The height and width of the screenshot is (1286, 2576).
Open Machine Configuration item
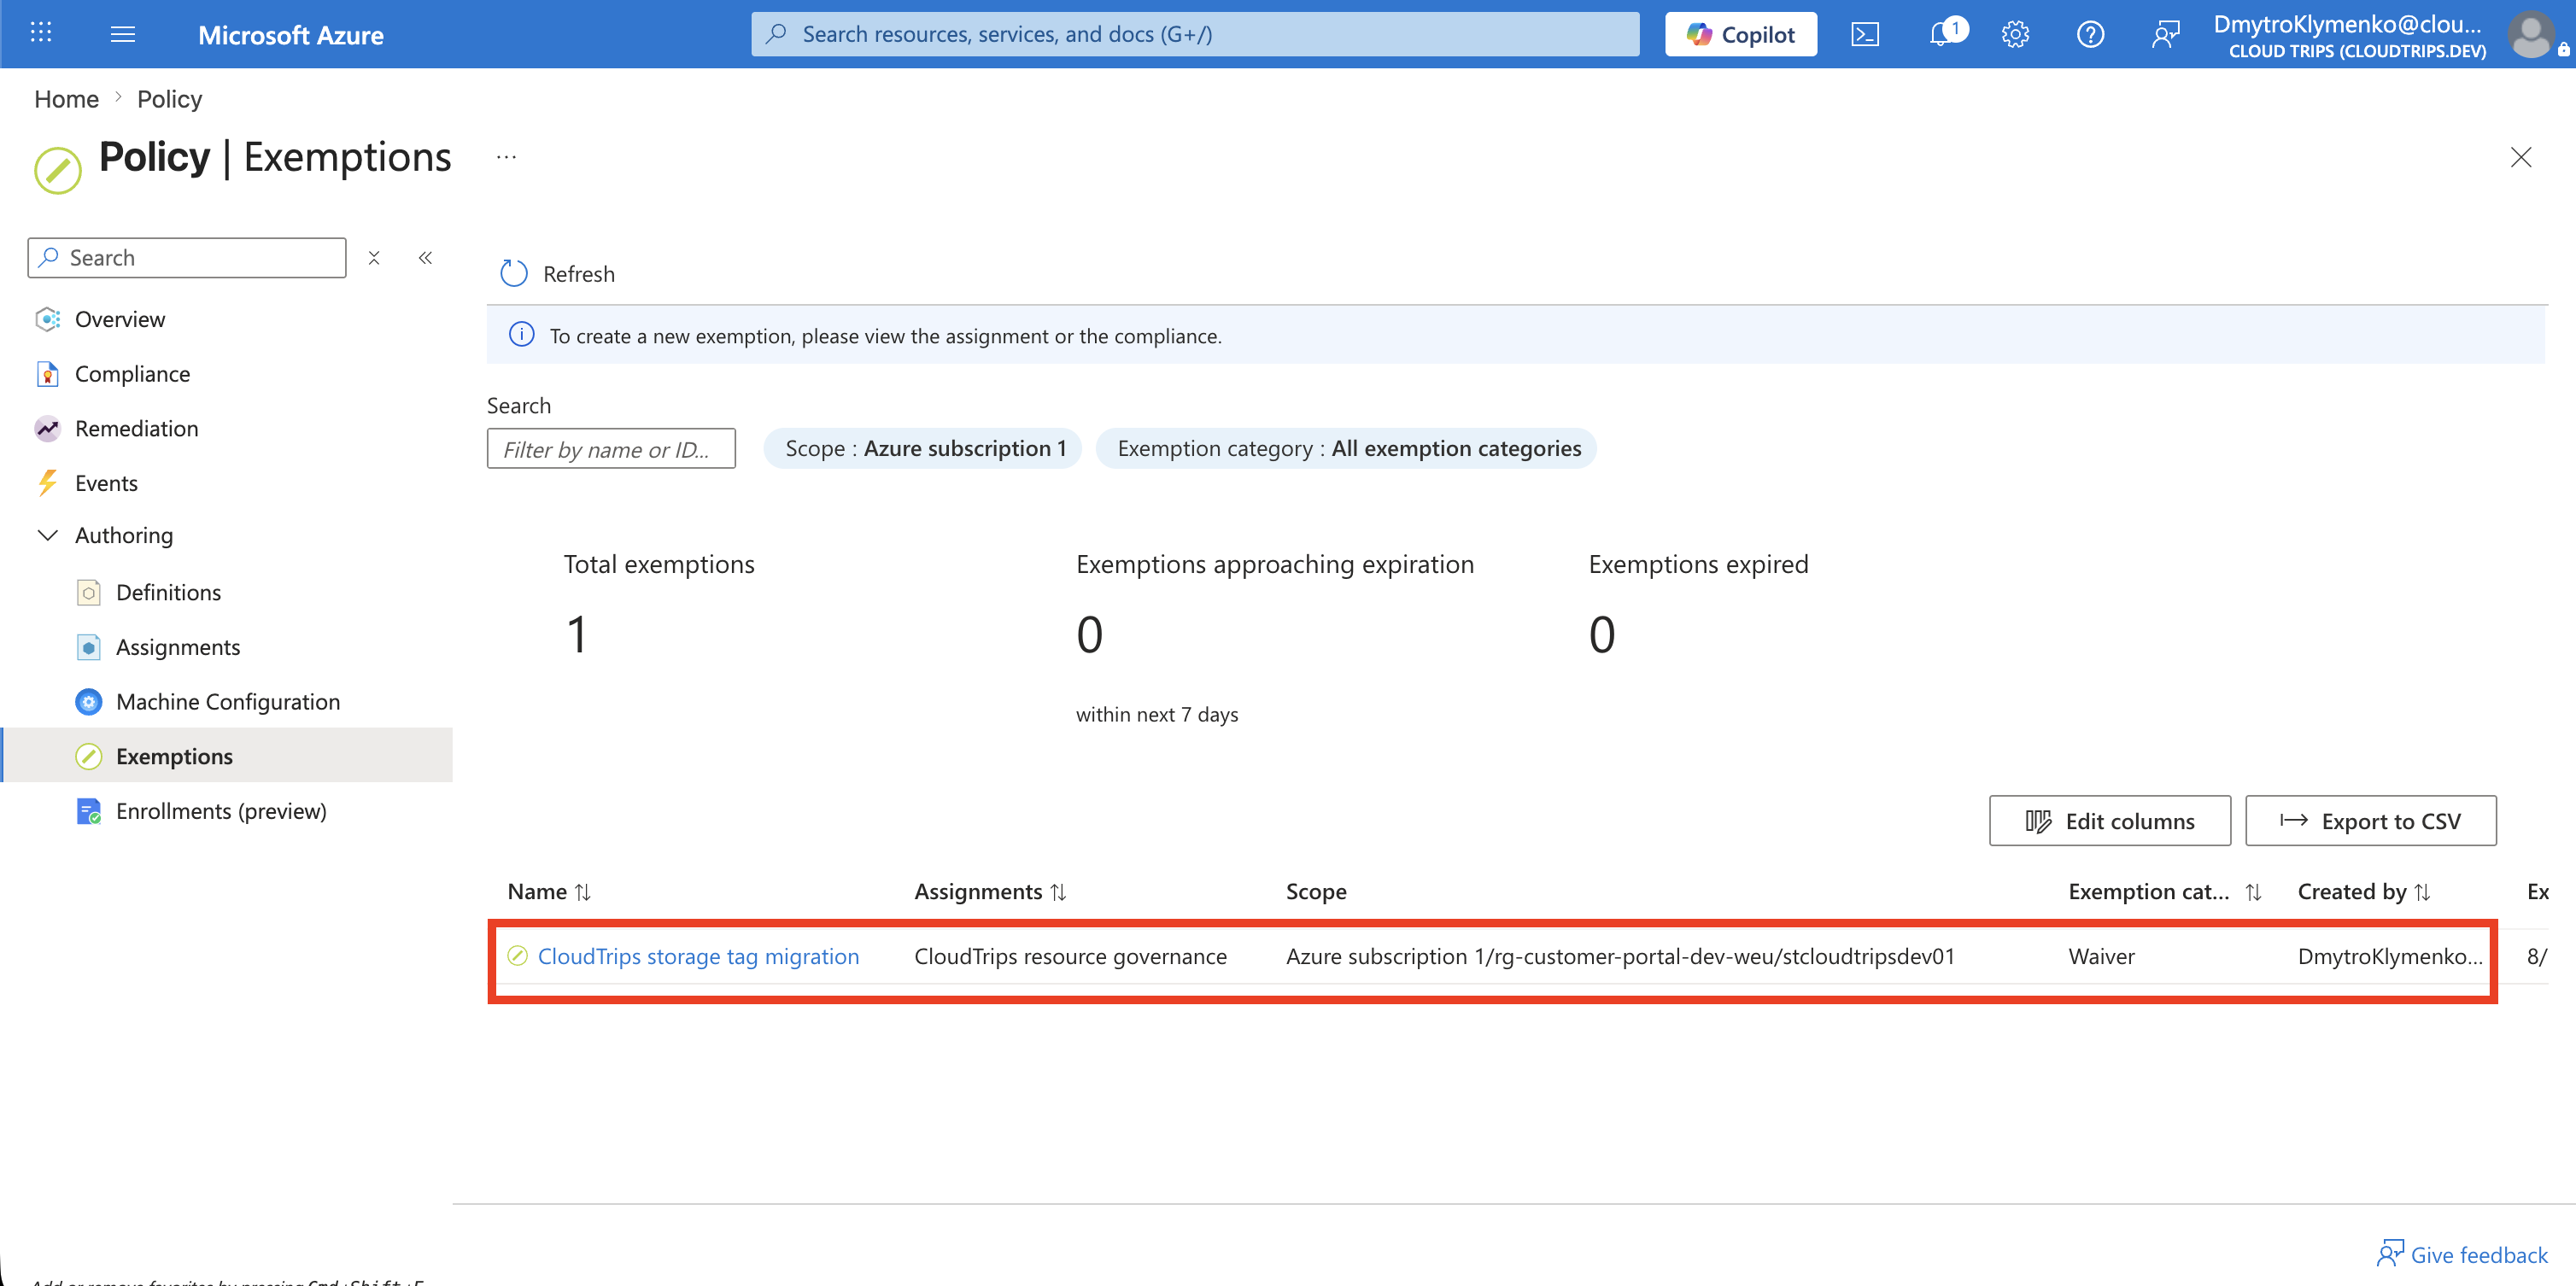[x=228, y=701]
